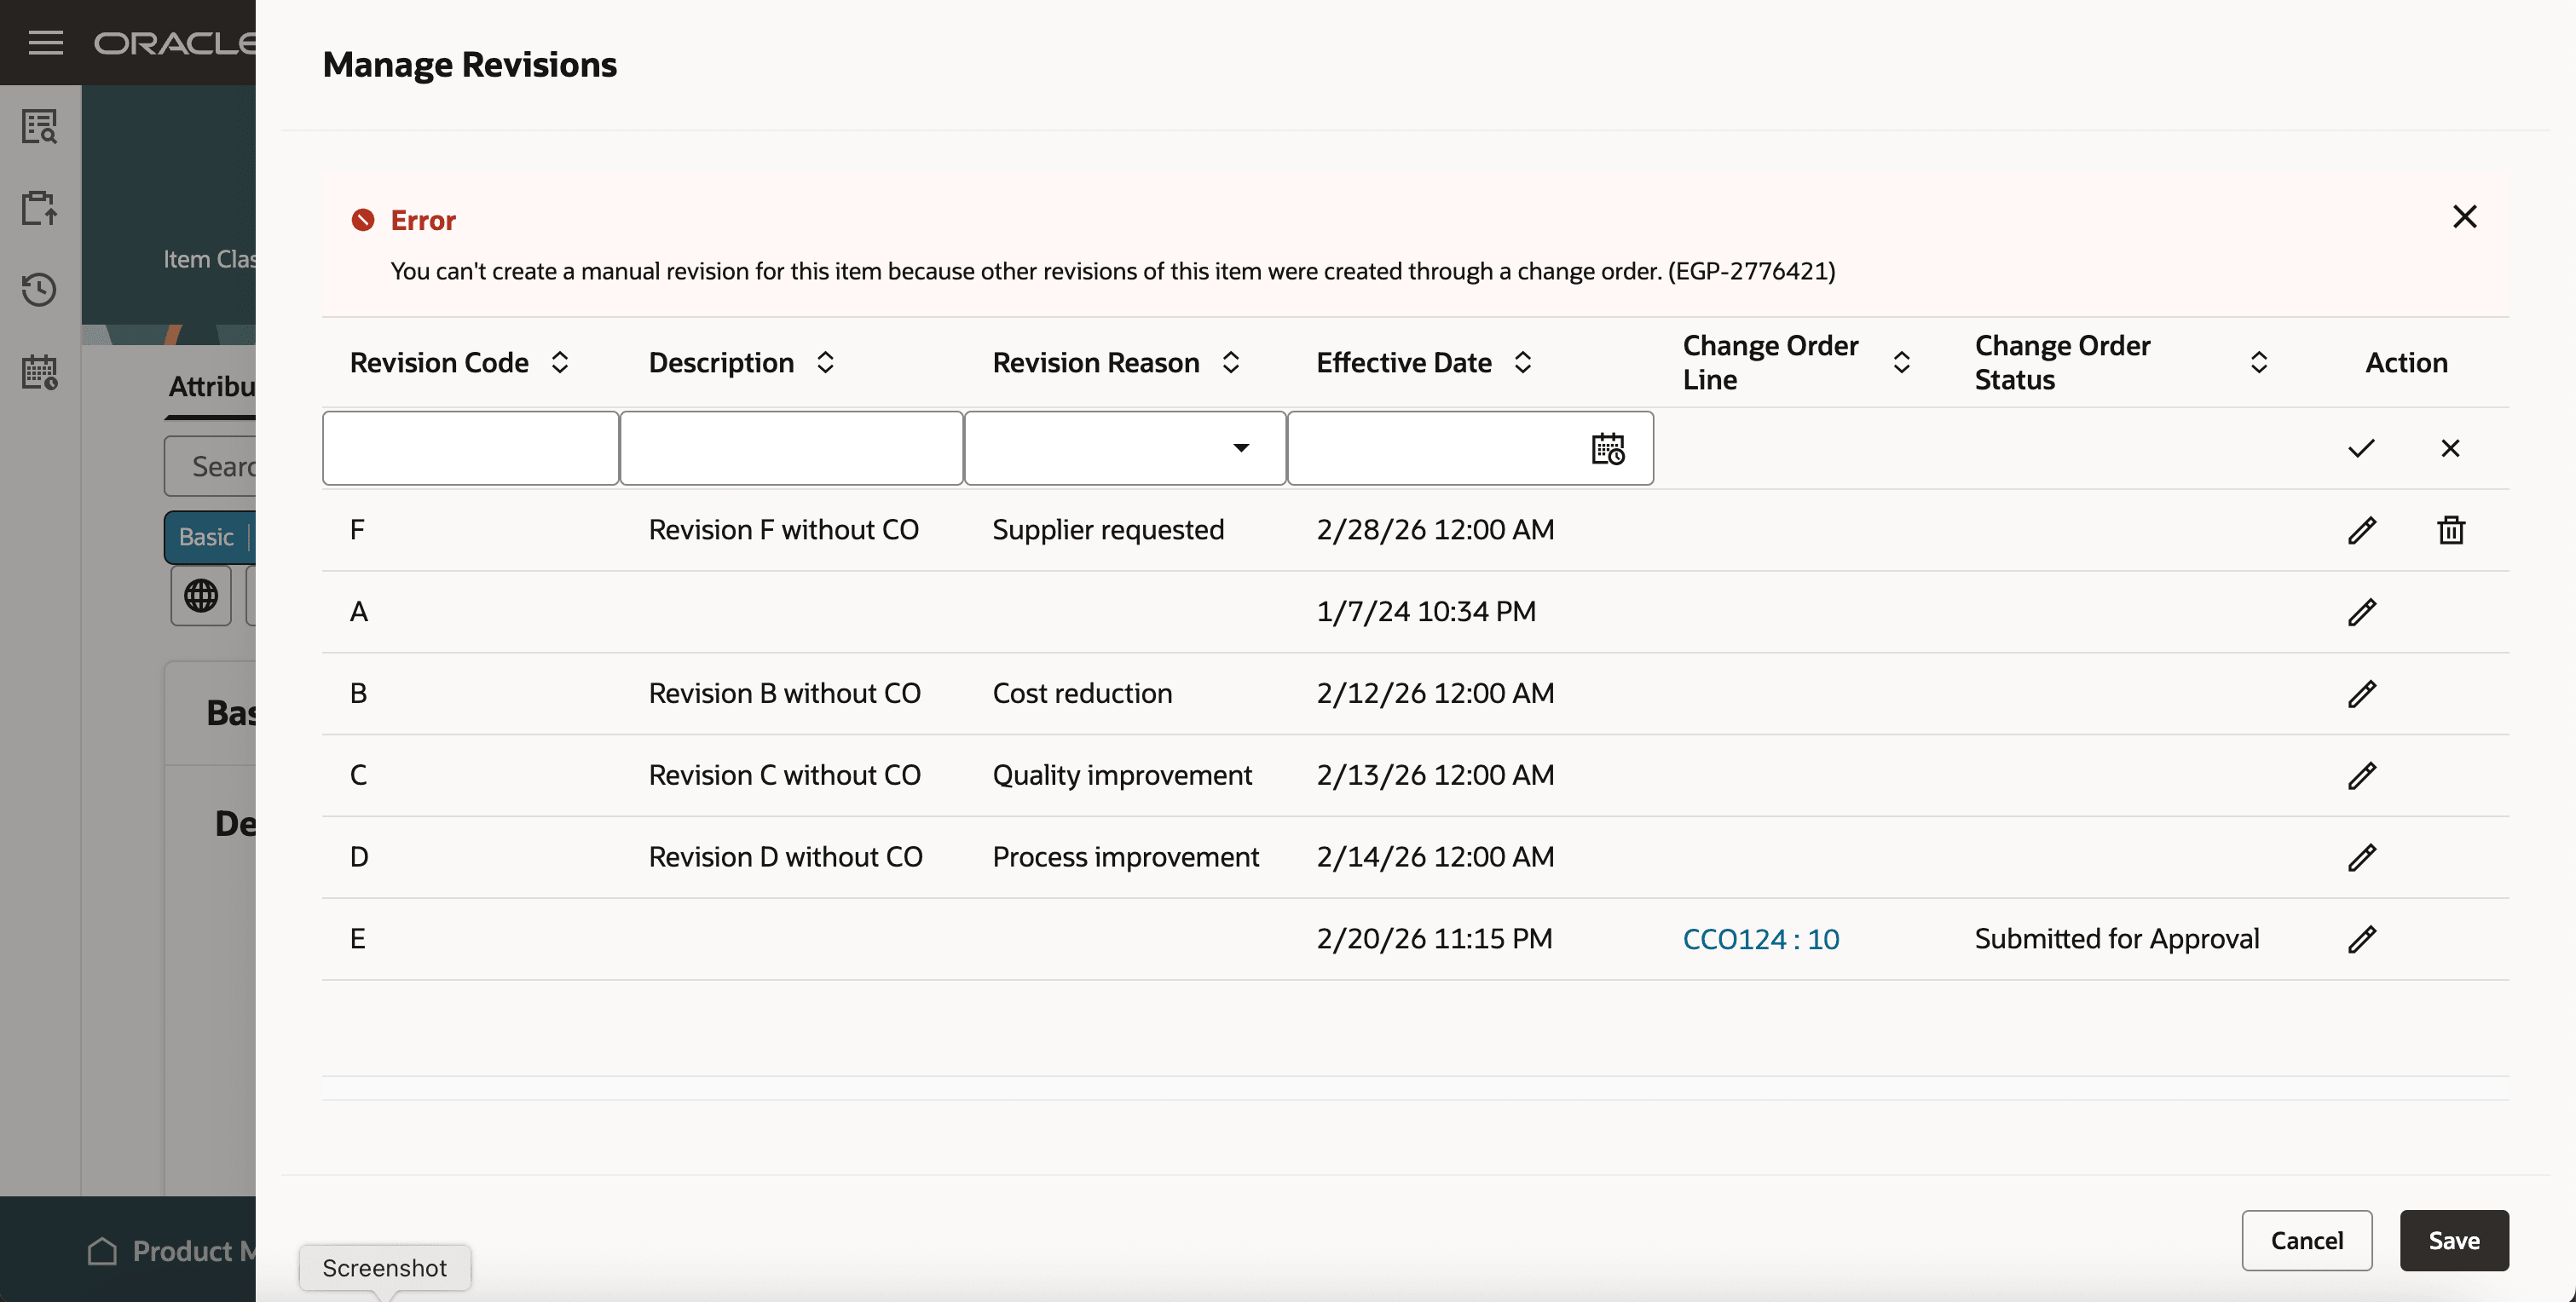2576x1302 pixels.
Task: Click the Cancel button
Action: click(2306, 1240)
